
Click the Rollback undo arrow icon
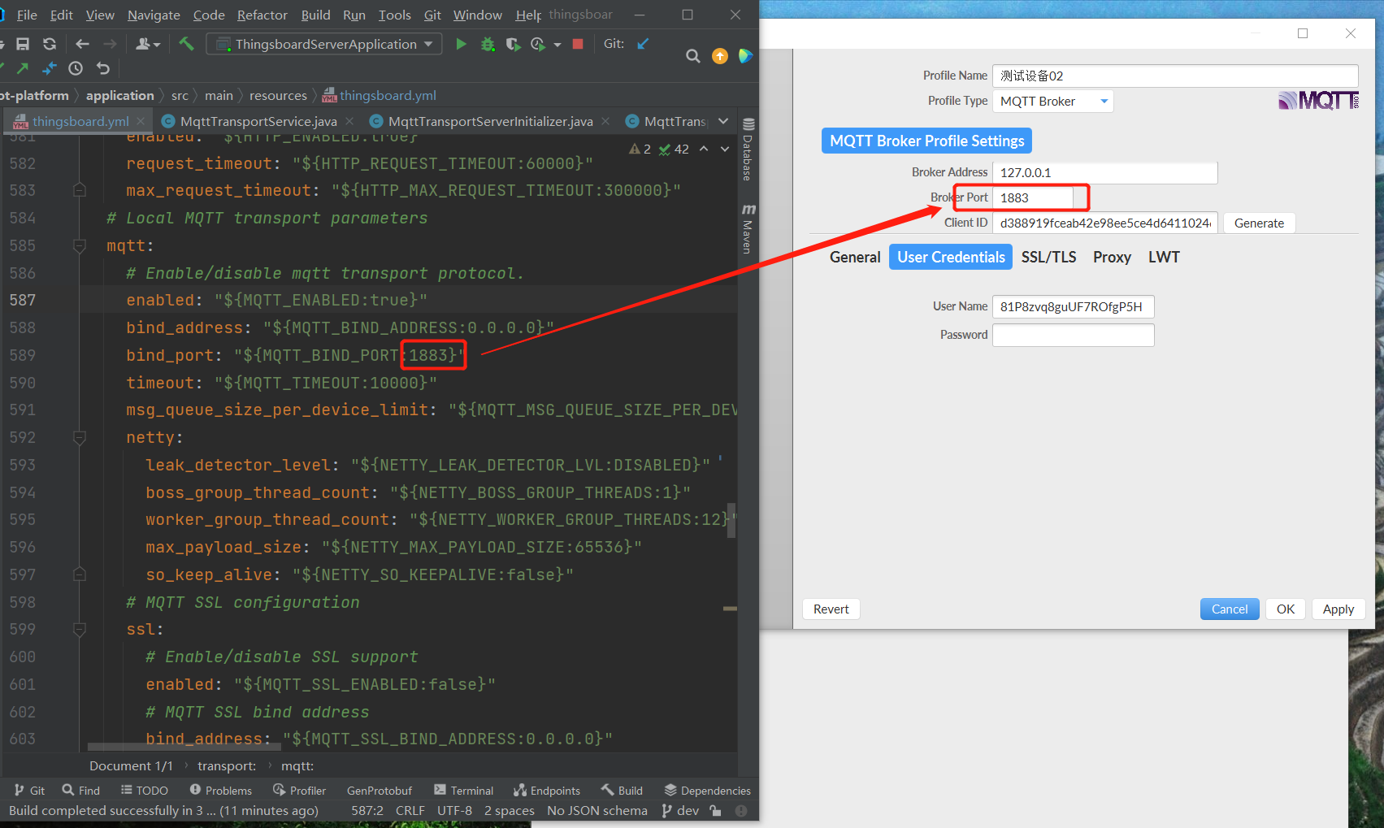[x=102, y=68]
